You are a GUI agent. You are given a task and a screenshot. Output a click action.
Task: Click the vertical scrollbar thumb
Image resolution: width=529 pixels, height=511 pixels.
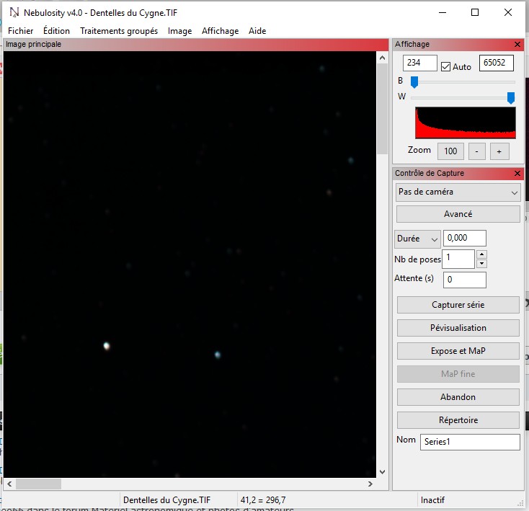382,109
